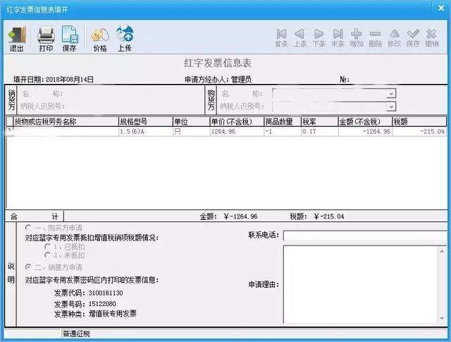Image resolution: width=451 pixels, height=342 pixels.
Task: Click the 1.5(6)A specification cell
Action: (x=146, y=132)
